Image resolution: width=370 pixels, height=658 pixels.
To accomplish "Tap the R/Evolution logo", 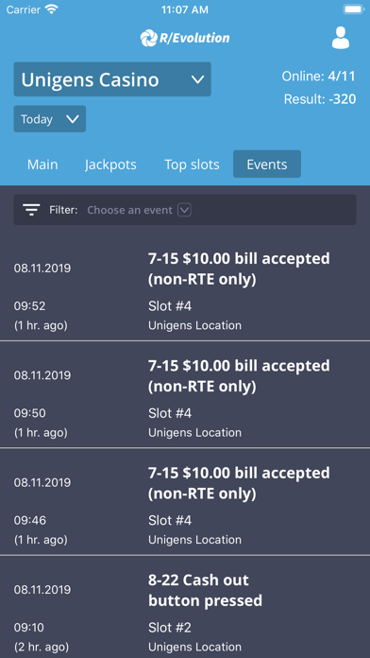I will pos(185,38).
